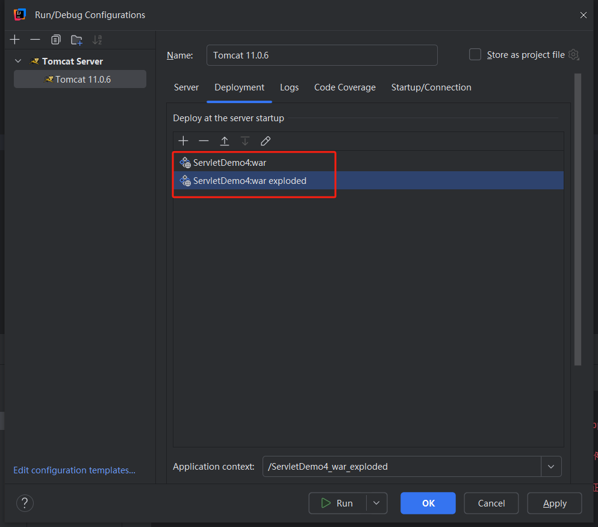Click the Application context text field

(402, 467)
